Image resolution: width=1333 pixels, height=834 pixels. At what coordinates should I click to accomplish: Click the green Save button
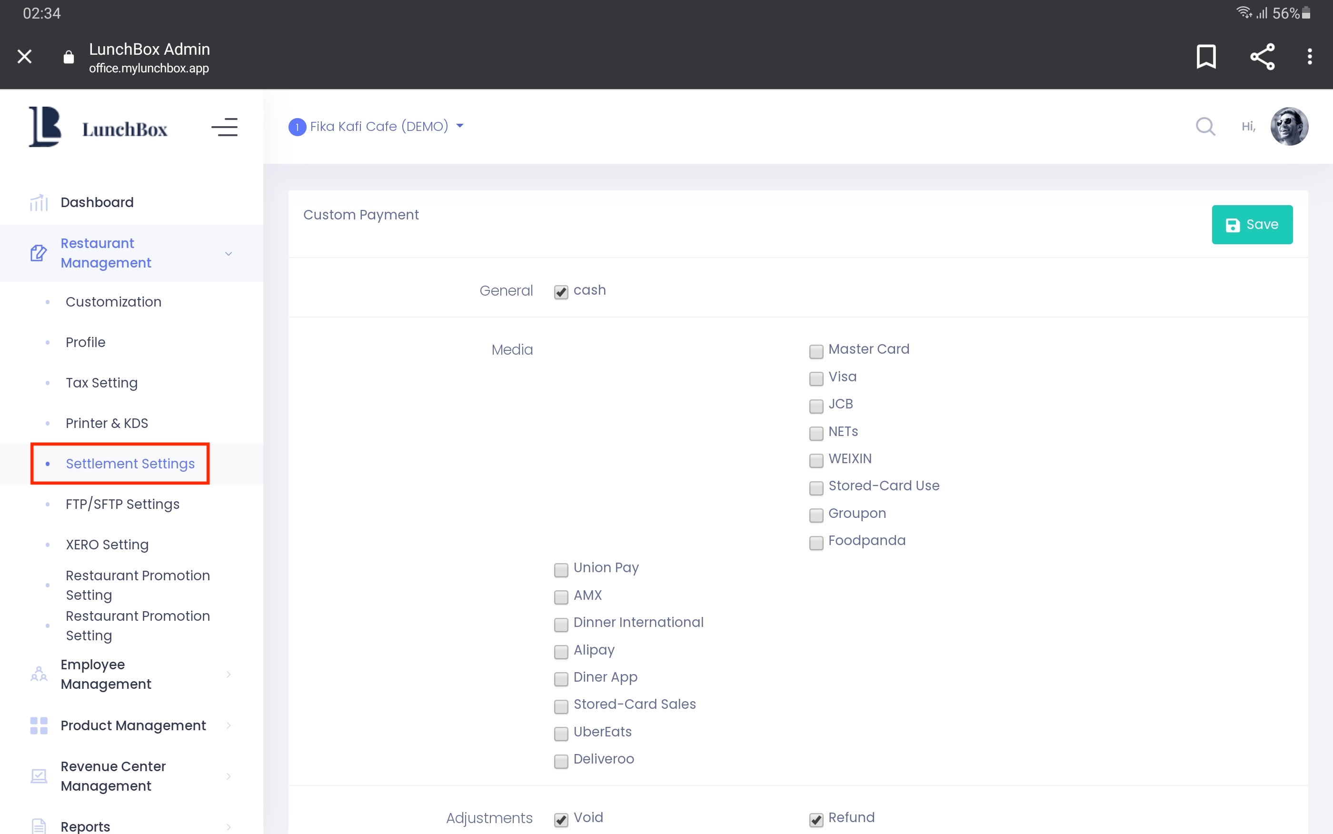(1252, 225)
